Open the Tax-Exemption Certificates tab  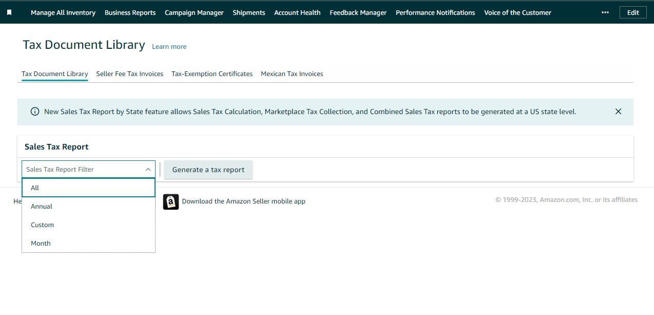(x=211, y=73)
